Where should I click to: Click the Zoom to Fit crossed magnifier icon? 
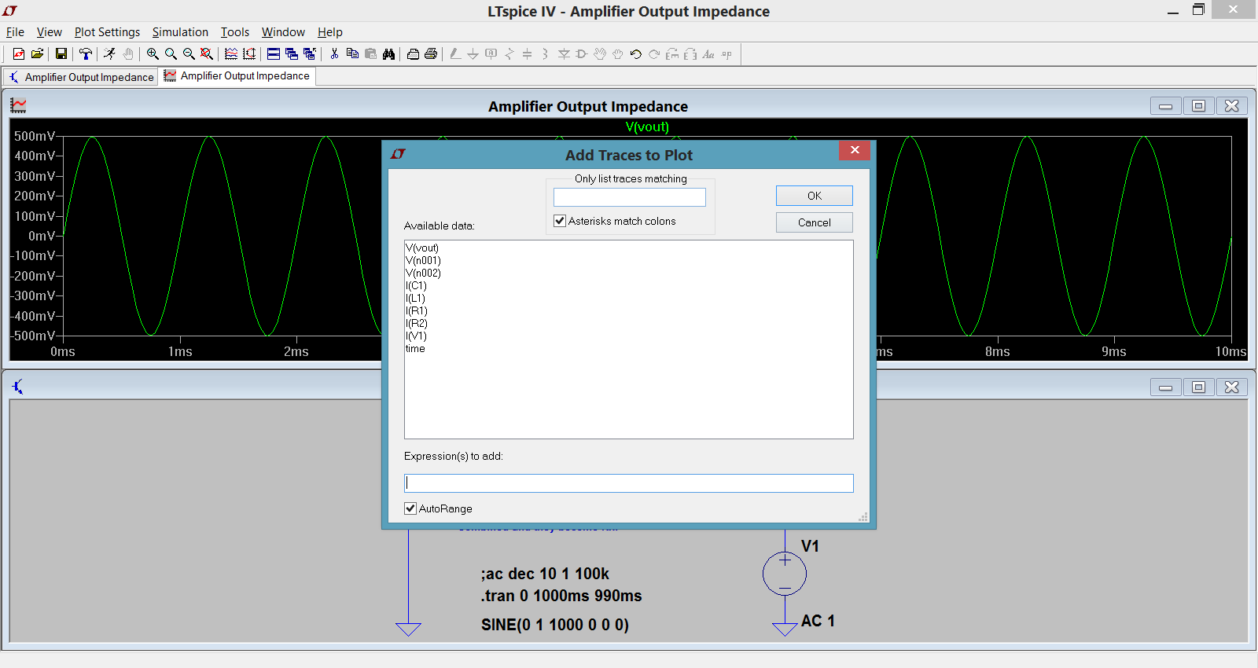pos(207,54)
